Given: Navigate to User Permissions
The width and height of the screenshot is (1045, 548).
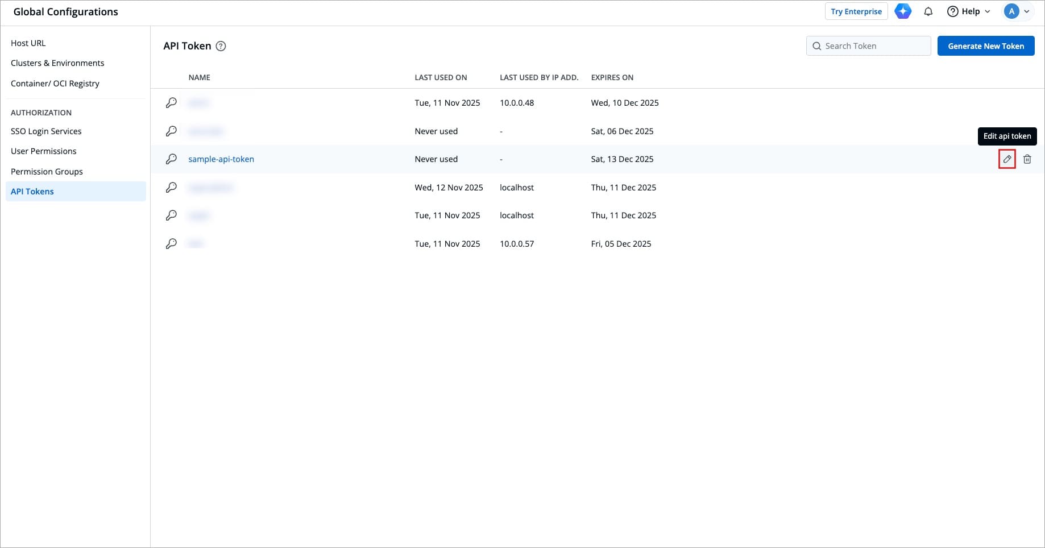Looking at the screenshot, I should pos(44,151).
